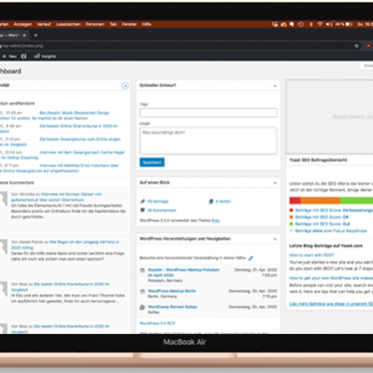Viewport: 373px width, 373px height.
Task: Collapse the Auf einen Blick widget
Action: (275, 183)
